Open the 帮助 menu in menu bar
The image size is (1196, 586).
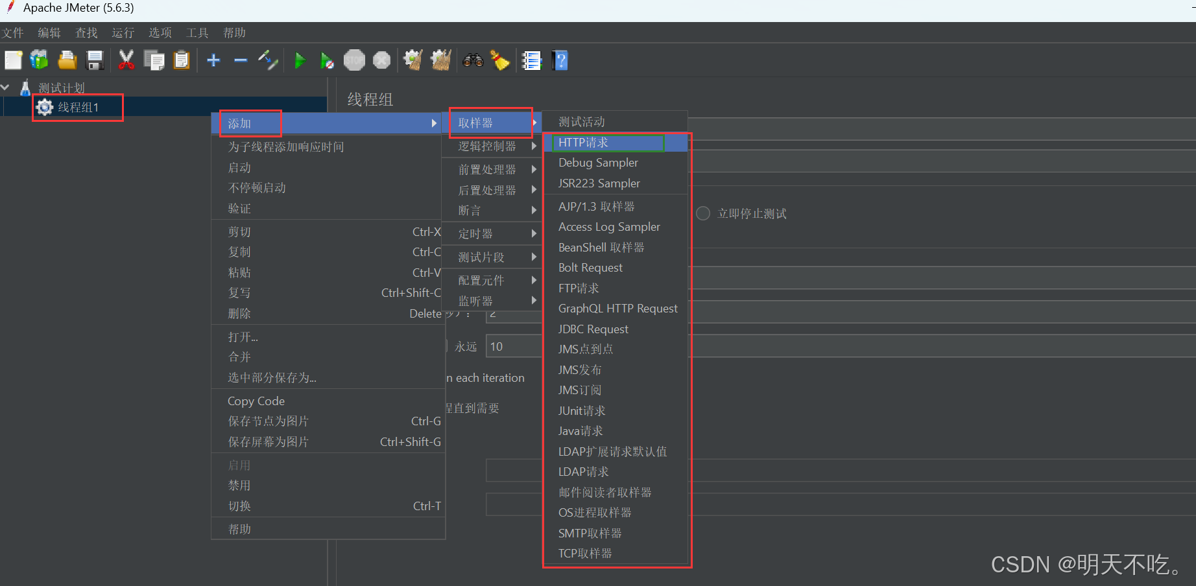234,32
